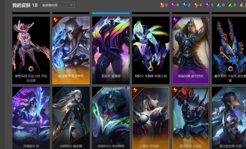Click purple gem badge on 嘉文四世 card
Viewport: 246px width, 149px height.
coord(175,20)
